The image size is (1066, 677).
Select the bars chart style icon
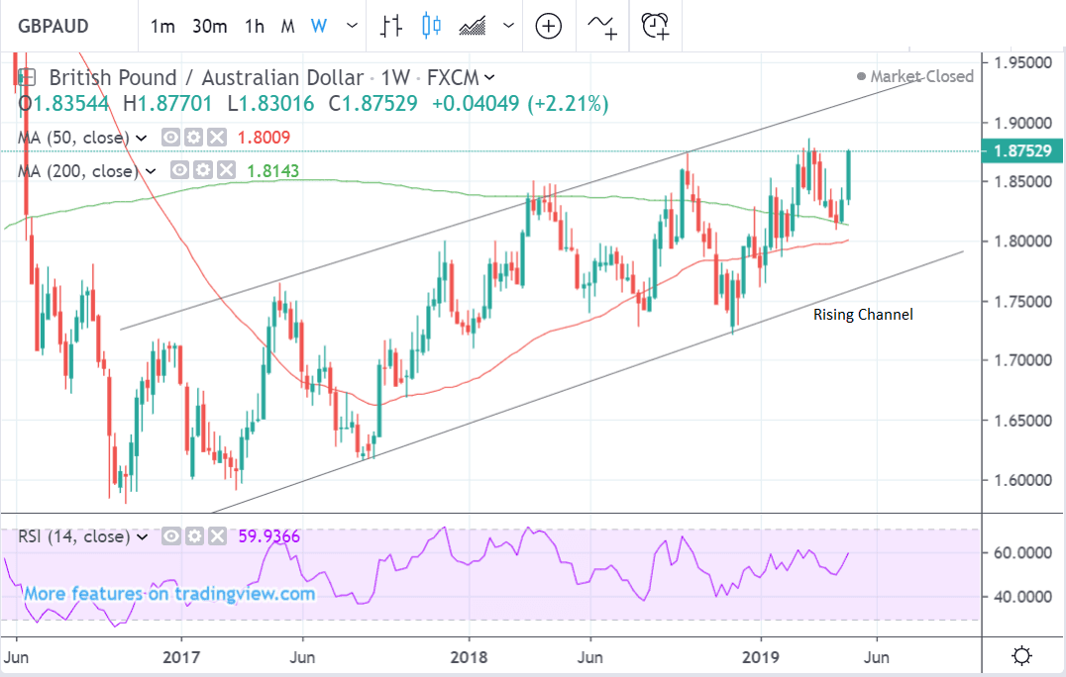point(391,26)
